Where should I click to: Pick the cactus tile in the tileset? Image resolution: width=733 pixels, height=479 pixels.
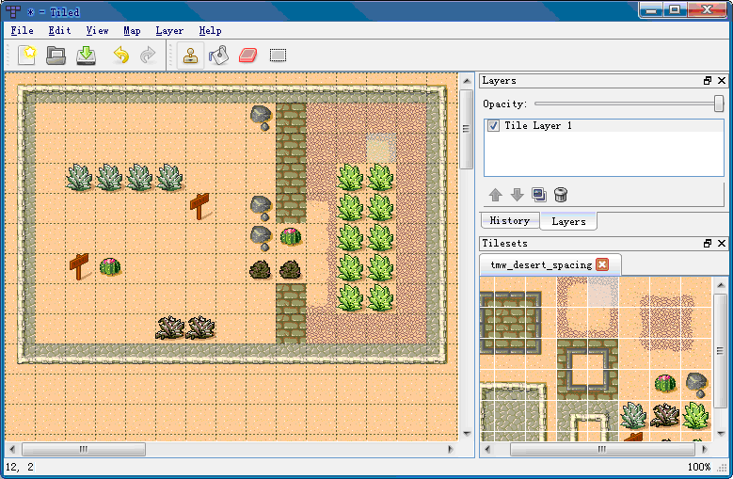point(665,384)
